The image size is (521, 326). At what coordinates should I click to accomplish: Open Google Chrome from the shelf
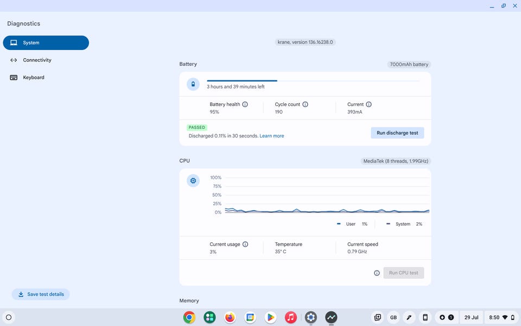point(189,317)
